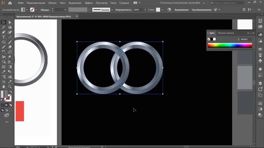Select the Curvature tool
This screenshot has height=148, width=264.
(x=10, y=32)
